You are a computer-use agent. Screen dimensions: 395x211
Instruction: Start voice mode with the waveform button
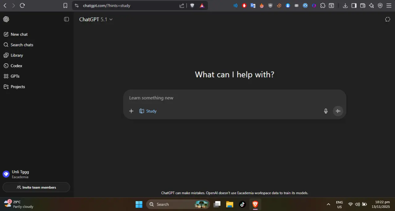coord(338,111)
